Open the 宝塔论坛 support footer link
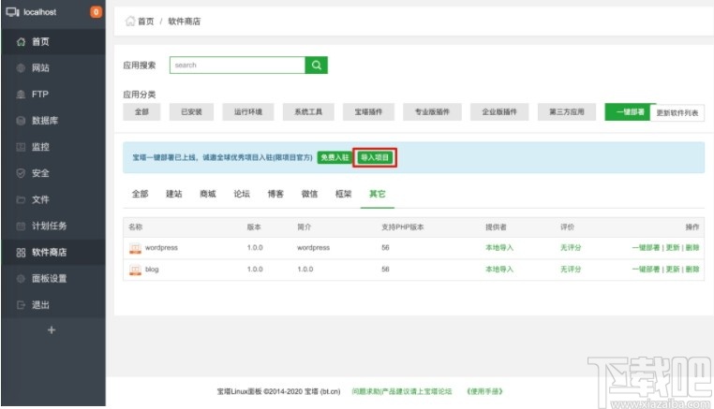Screen dimensions: 714x409 402,391
